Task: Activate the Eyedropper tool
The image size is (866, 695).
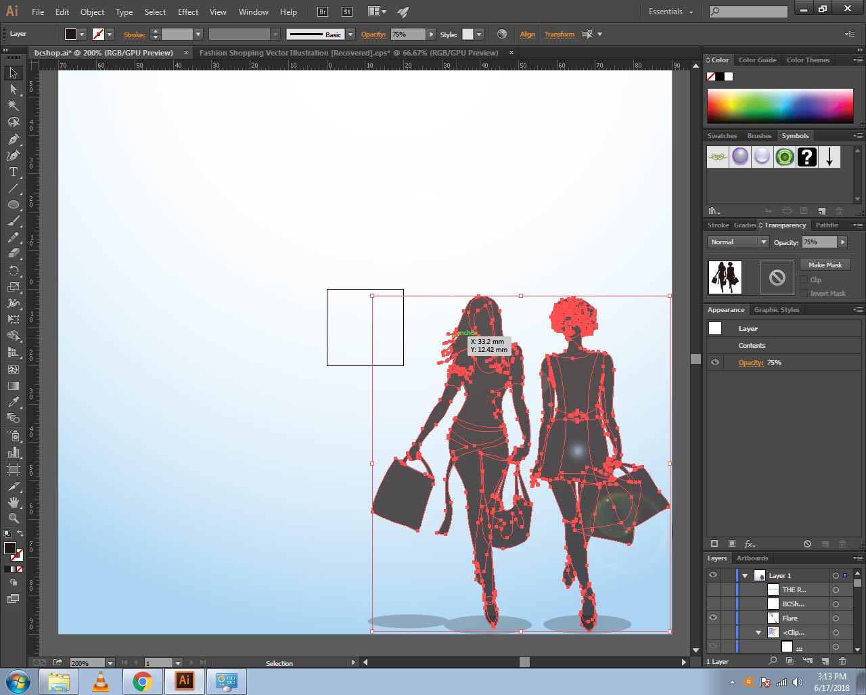Action: pos(13,402)
